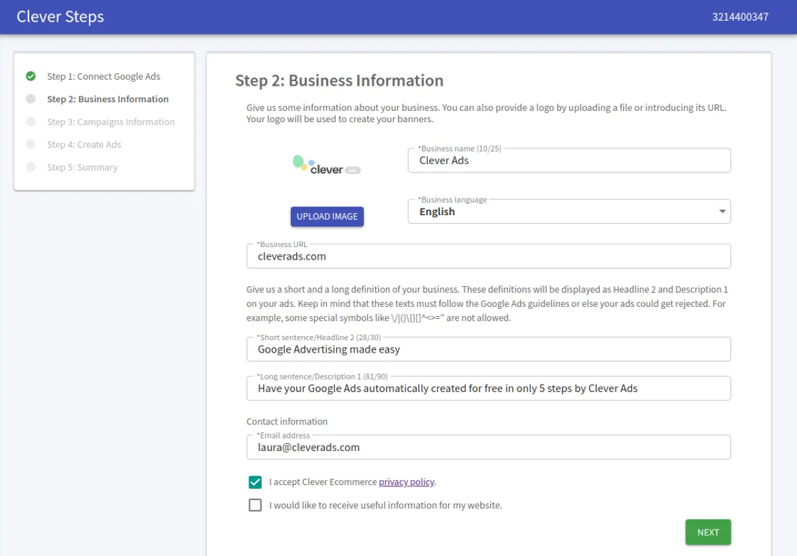Click the Step 4 grey circle indicator
This screenshot has height=556, width=797.
tap(31, 144)
